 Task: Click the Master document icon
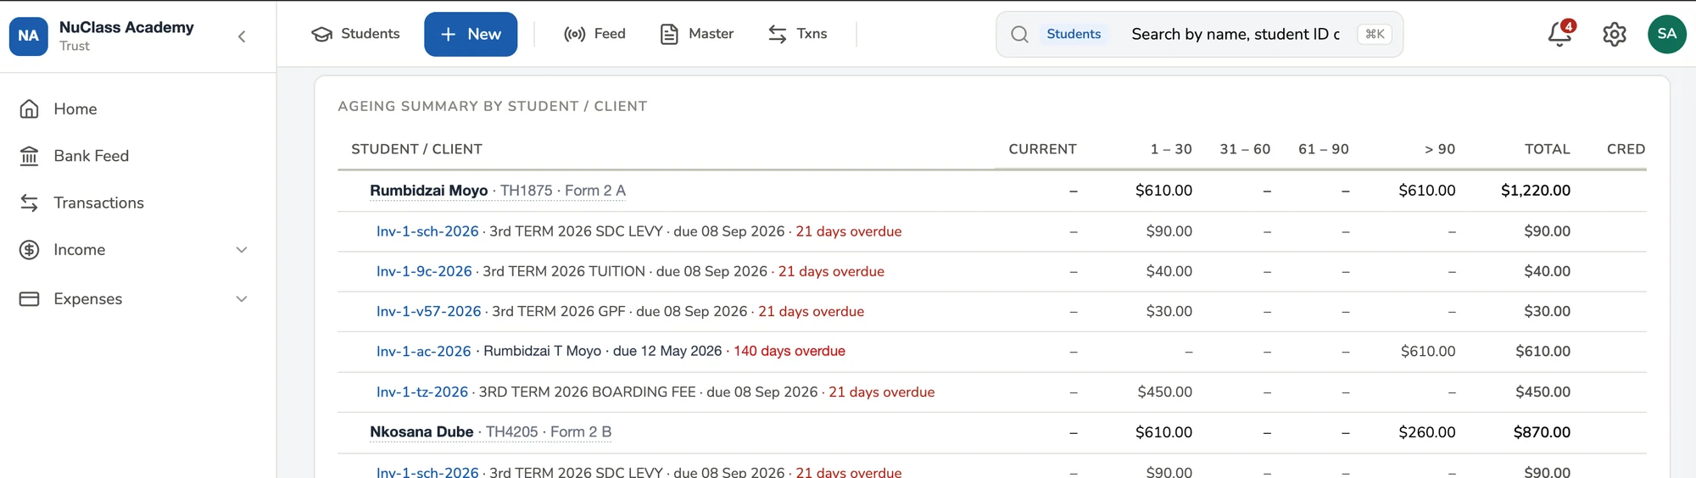click(669, 34)
